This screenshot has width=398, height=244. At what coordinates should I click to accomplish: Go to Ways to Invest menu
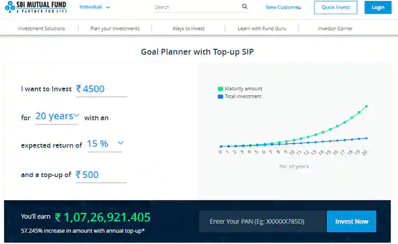tap(188, 28)
